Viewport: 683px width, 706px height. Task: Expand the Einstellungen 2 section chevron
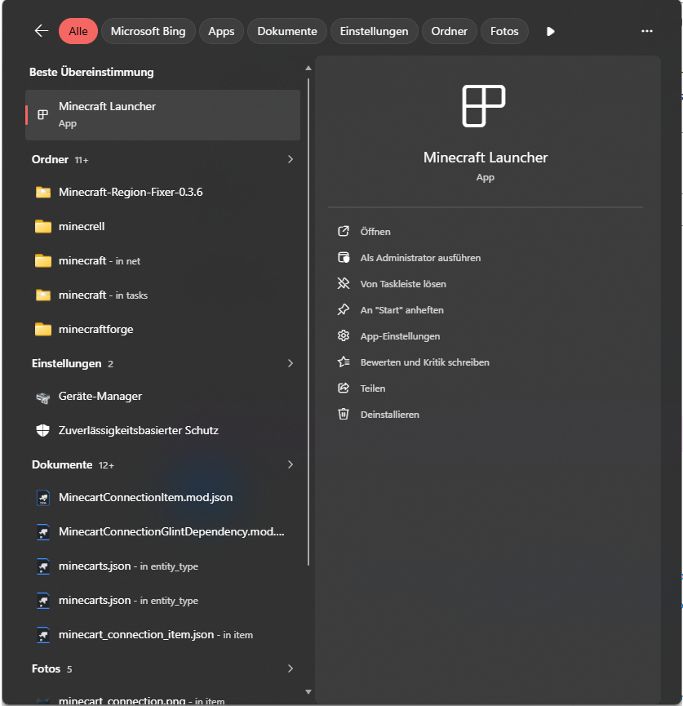pyautogui.click(x=290, y=363)
